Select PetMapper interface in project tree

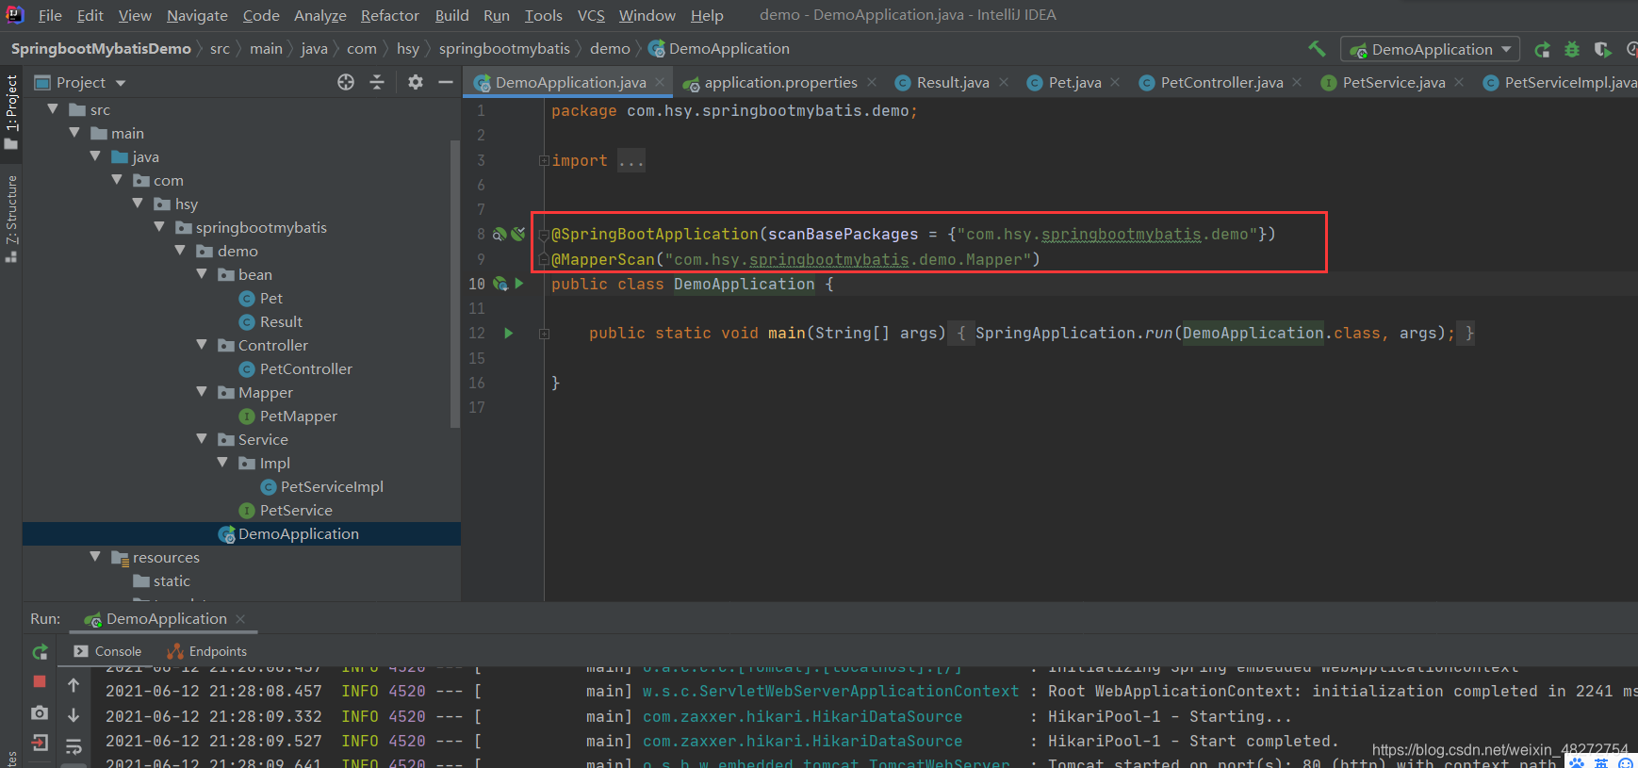click(298, 416)
